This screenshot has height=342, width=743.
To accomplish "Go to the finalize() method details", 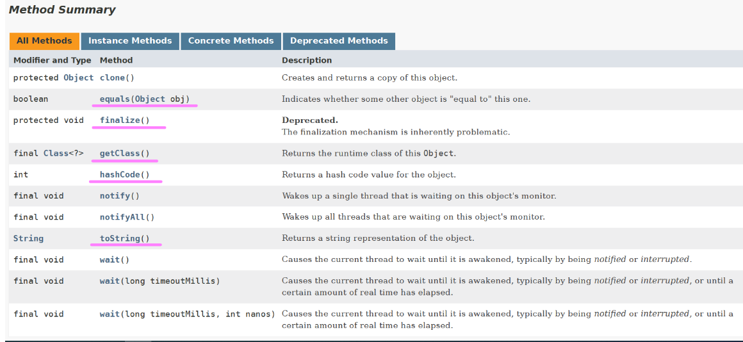I will click(124, 120).
